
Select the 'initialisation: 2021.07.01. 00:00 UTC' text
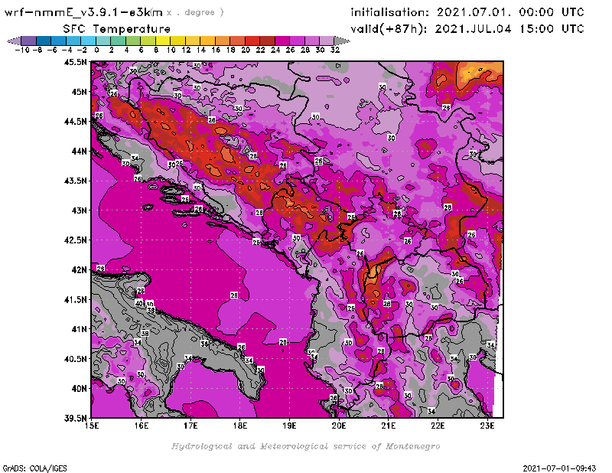467,12
